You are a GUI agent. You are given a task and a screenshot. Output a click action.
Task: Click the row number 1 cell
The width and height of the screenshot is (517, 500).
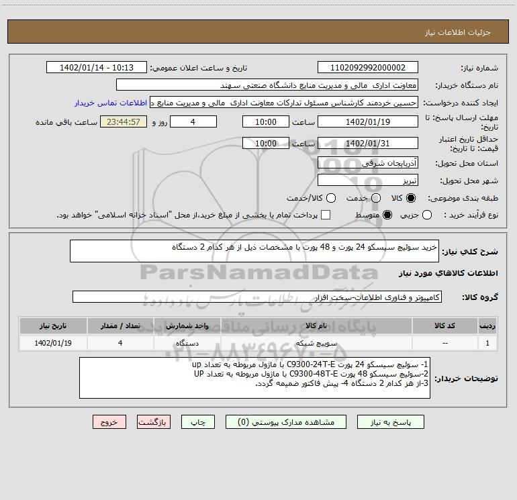(487, 343)
